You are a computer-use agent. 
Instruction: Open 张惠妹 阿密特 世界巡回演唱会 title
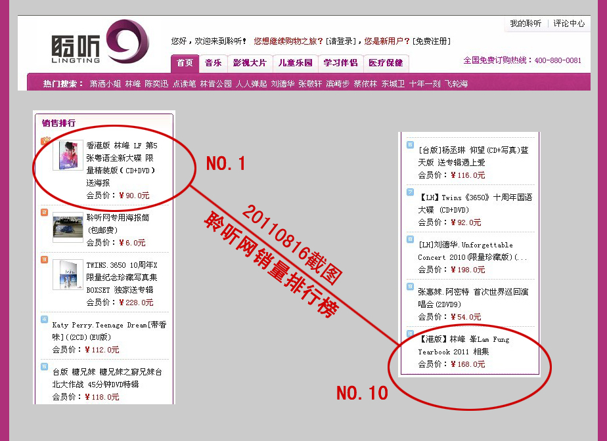pos(474,298)
